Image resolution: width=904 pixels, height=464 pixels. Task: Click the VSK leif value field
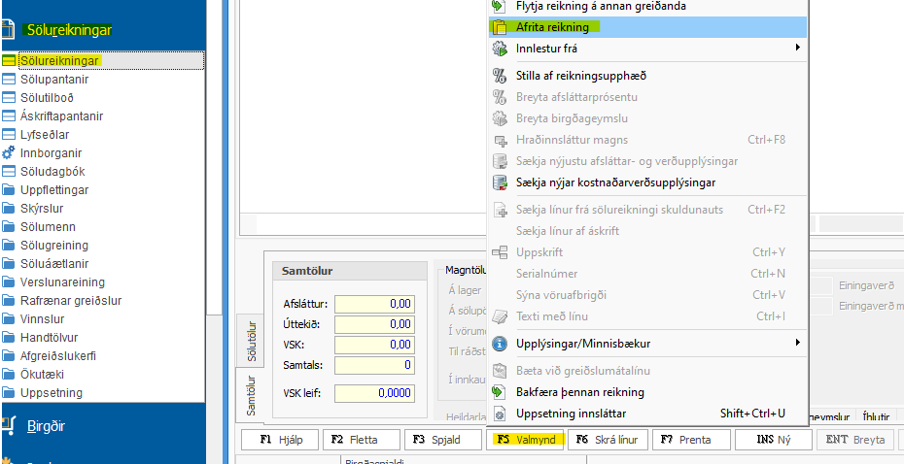[x=373, y=393]
